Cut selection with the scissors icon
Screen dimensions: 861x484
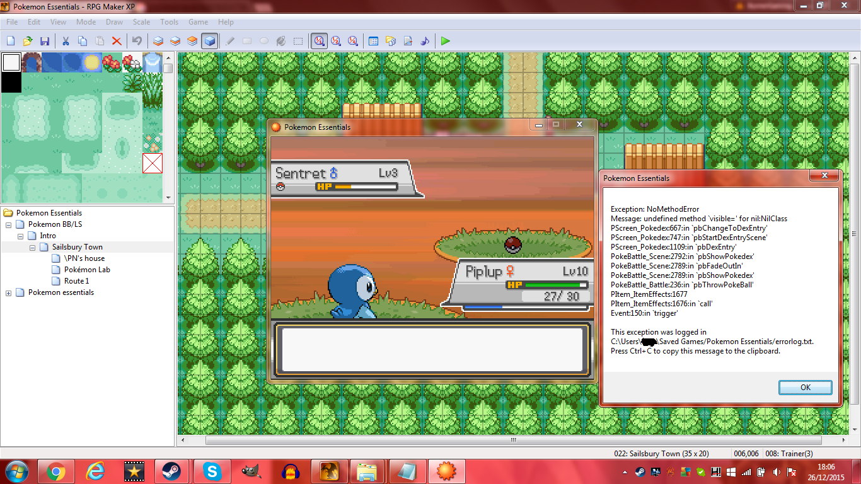coord(65,41)
